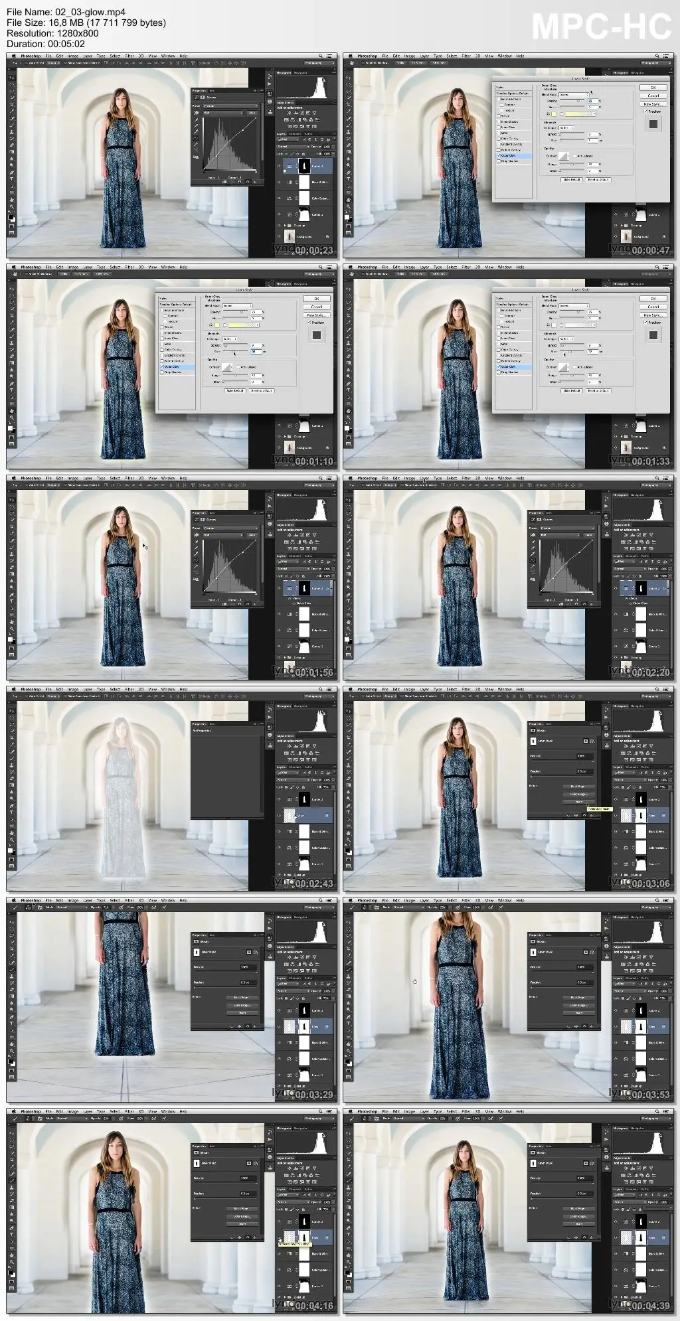Select the Brush tool in the 00:00:47 frame
The image size is (680, 1321).
pyautogui.click(x=349, y=125)
